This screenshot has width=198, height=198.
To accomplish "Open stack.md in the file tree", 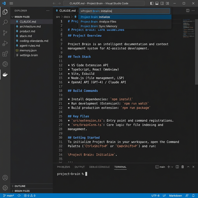I will click(32, 36).
